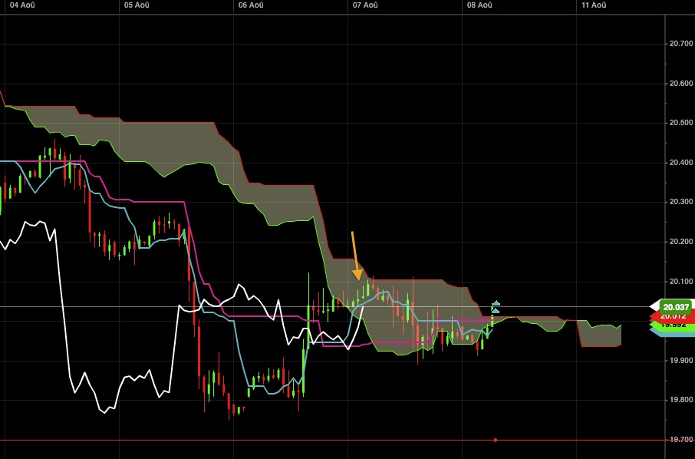
Task: Select the 19.700 price axis label
Action: tap(680, 440)
